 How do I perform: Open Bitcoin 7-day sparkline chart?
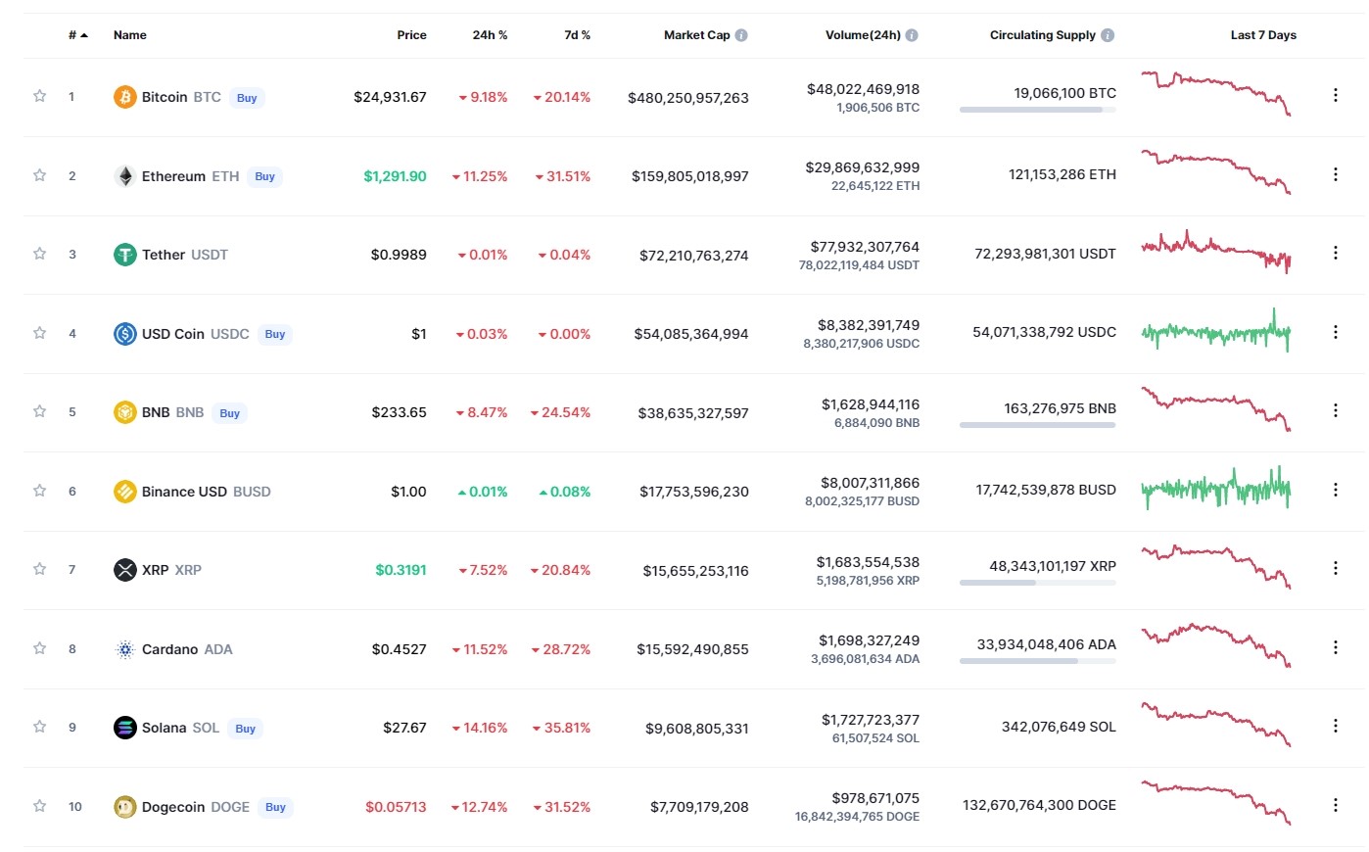pyautogui.click(x=1216, y=93)
